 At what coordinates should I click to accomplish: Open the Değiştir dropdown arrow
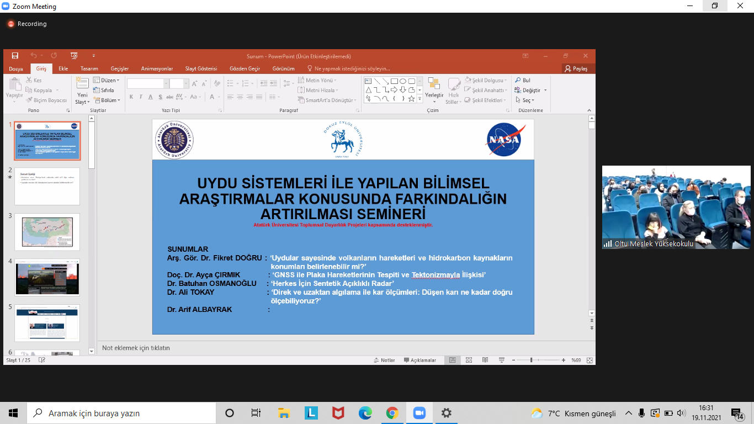(545, 91)
